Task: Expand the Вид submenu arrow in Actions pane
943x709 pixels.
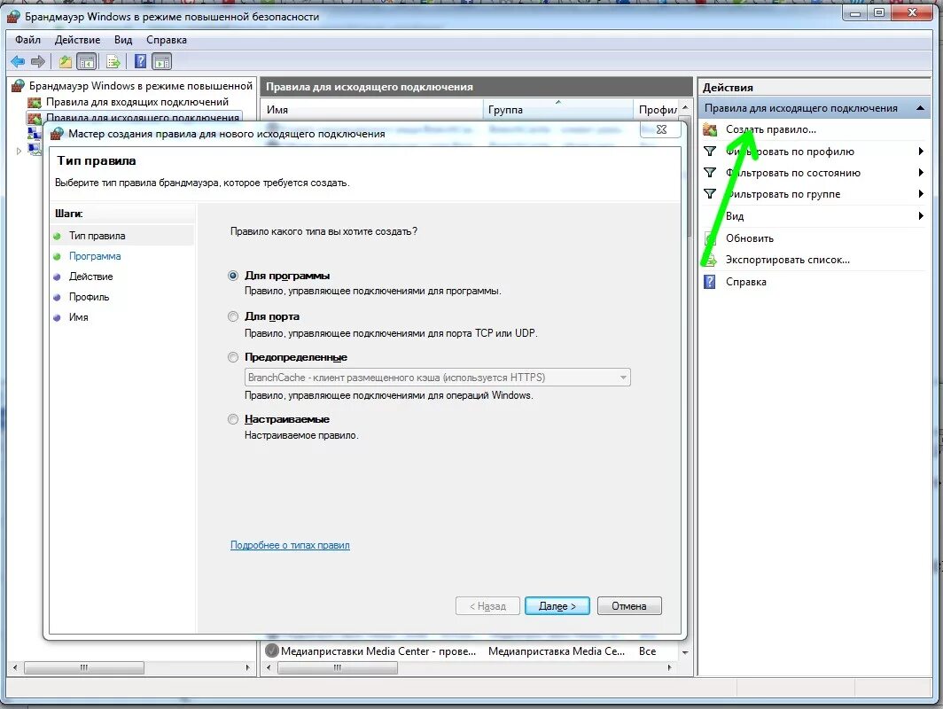Action: [x=921, y=216]
